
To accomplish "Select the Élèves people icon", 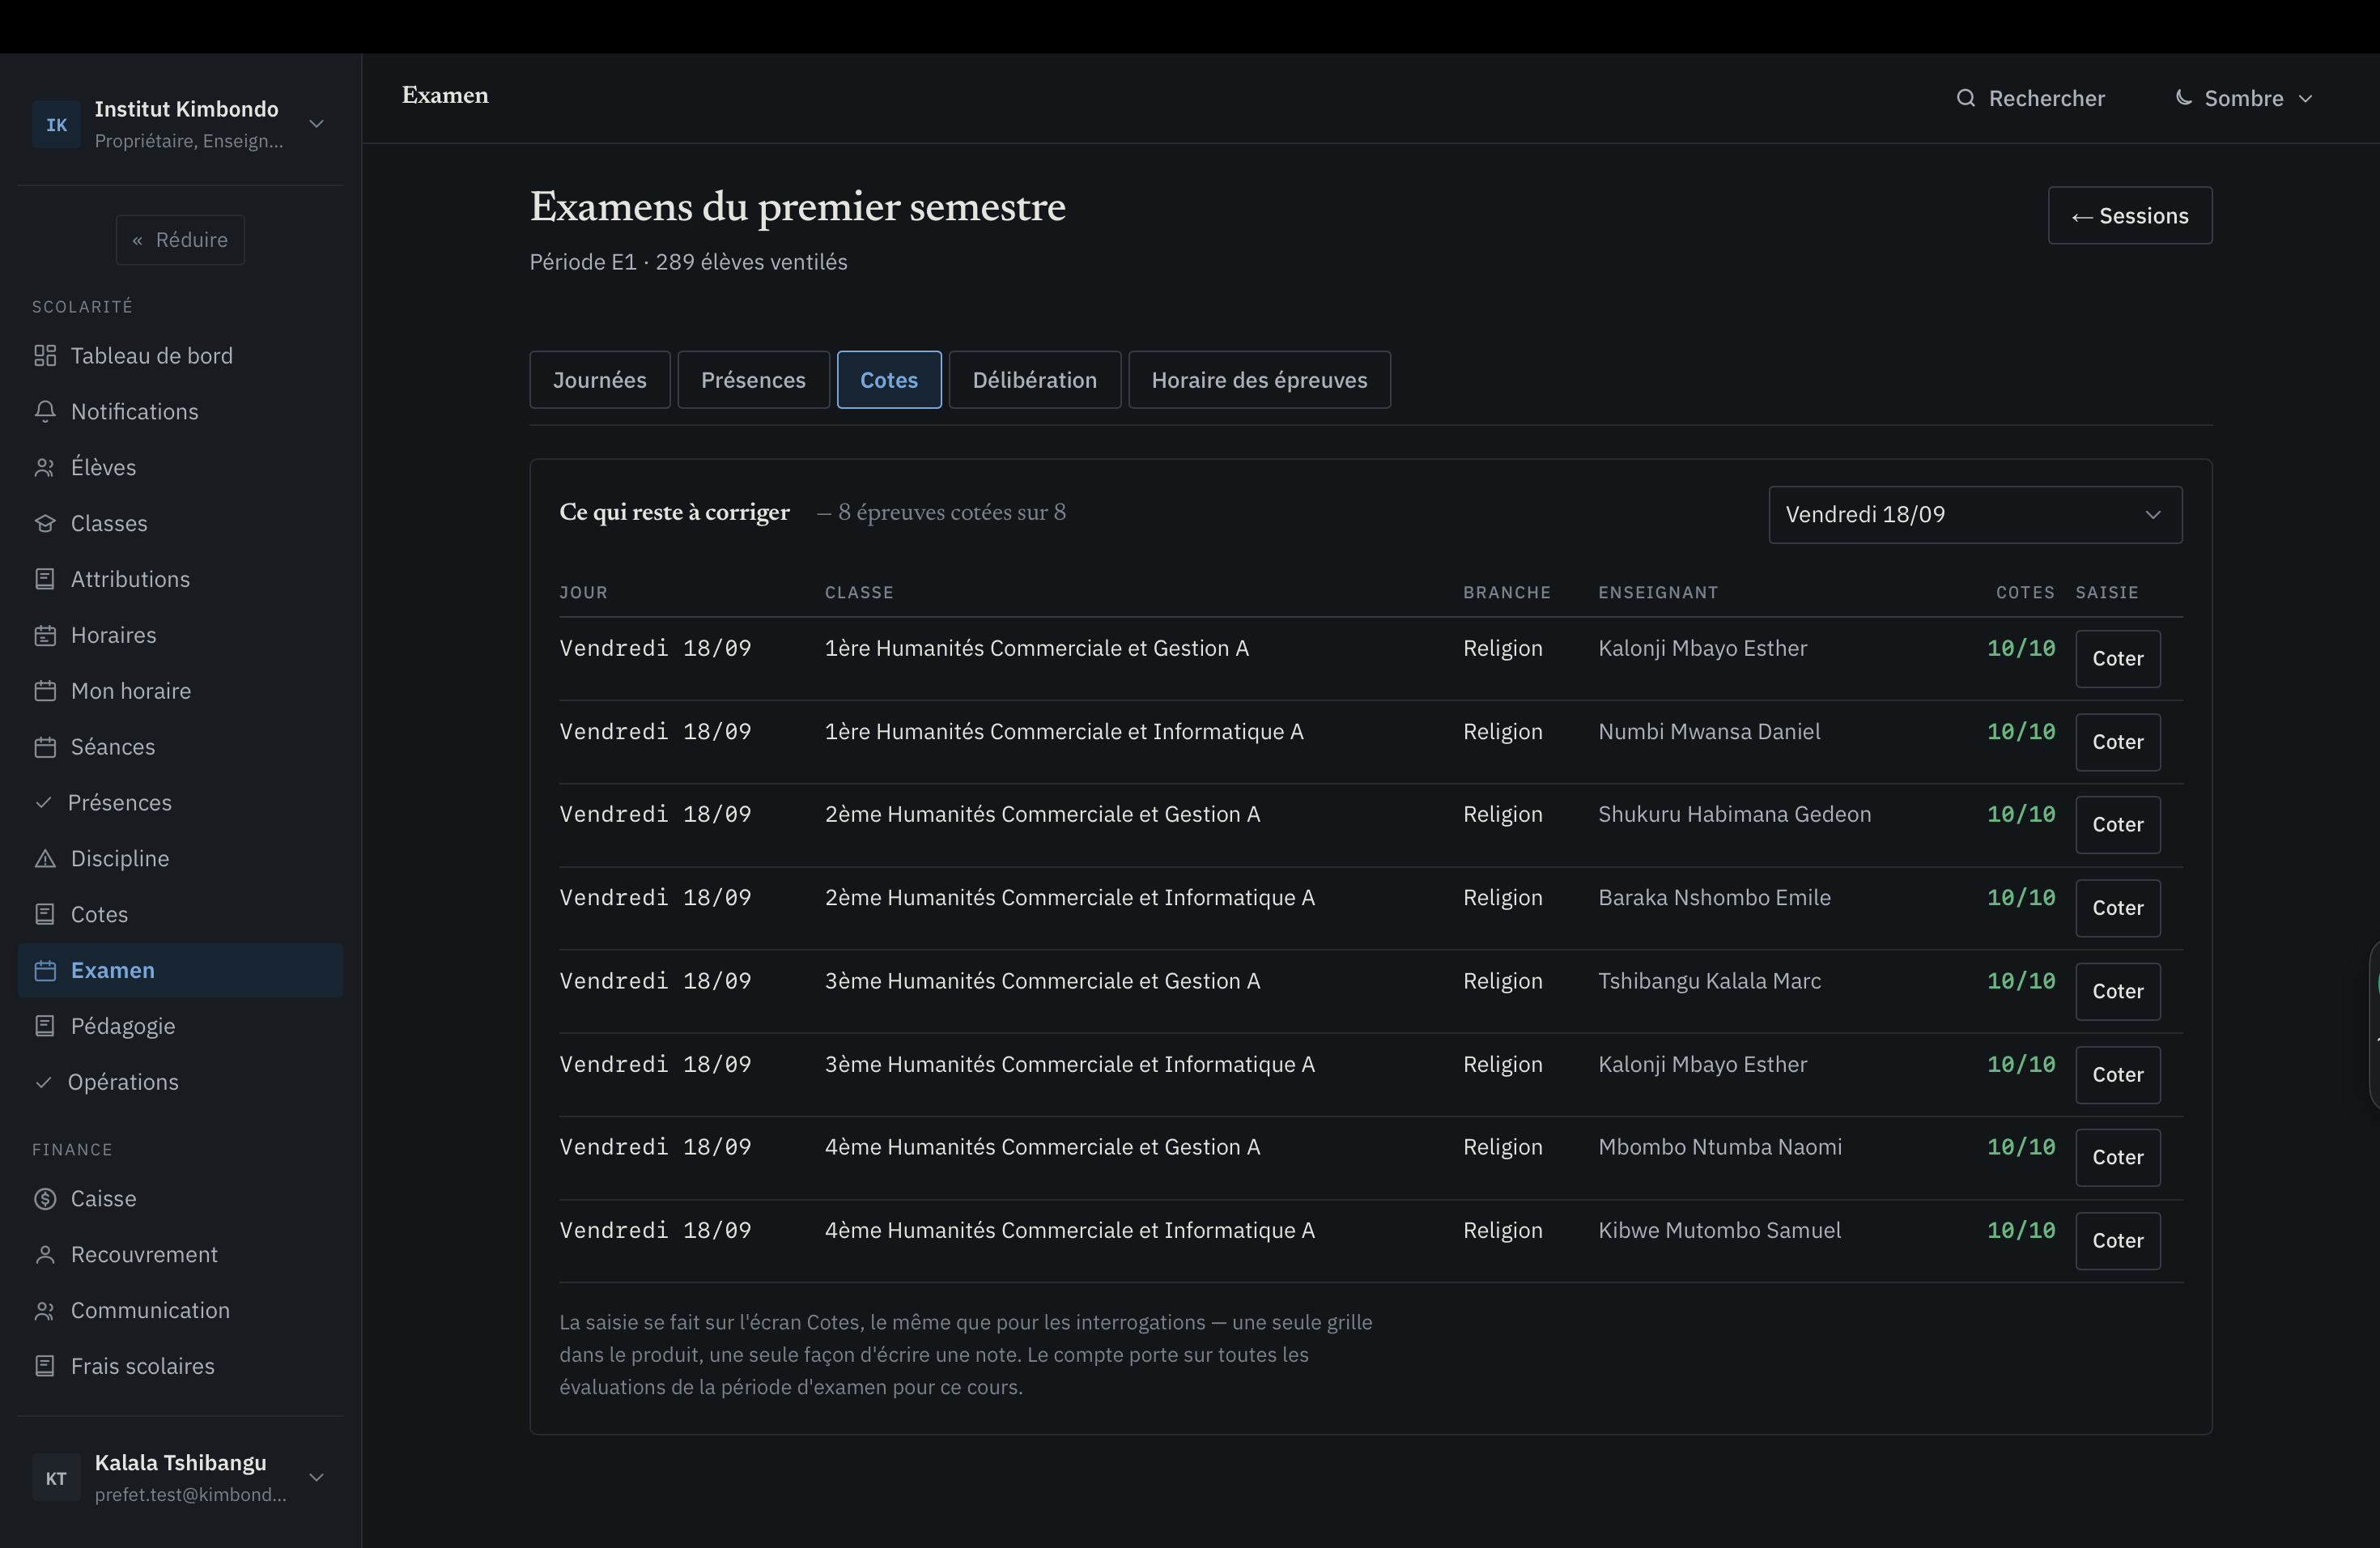I will (45, 468).
